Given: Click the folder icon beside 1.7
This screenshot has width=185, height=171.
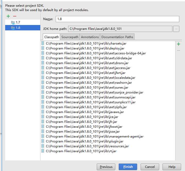Looking at the screenshot, I should tap(13, 22).
